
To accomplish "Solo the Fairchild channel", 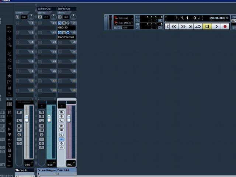I will tap(62, 117).
